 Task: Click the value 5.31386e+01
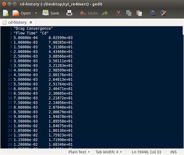click(x=61, y=47)
